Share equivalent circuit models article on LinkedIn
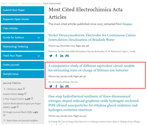The width and height of the screenshot is (147, 125). [62, 86]
